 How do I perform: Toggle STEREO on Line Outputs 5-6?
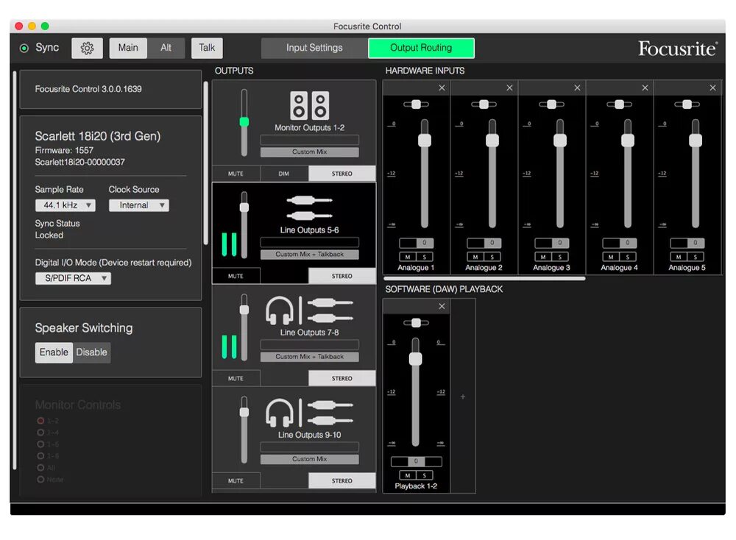click(x=342, y=276)
